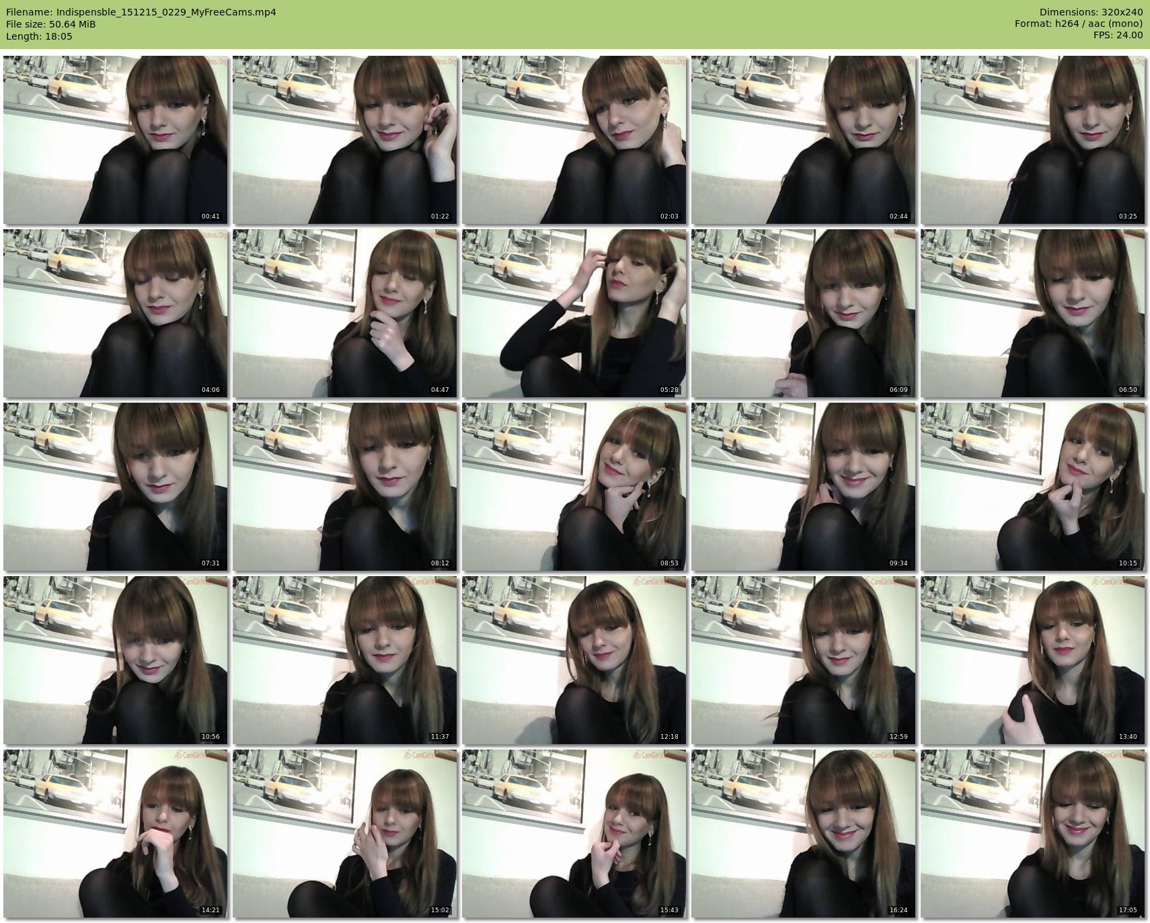Open the frame timestamped 12:18
This screenshot has height=923, width=1150.
(x=574, y=660)
